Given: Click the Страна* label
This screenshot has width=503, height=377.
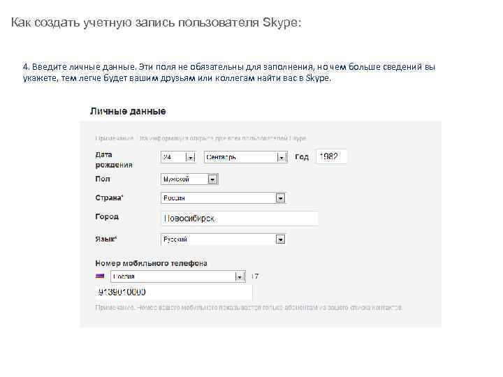Looking at the screenshot, I should [x=109, y=198].
